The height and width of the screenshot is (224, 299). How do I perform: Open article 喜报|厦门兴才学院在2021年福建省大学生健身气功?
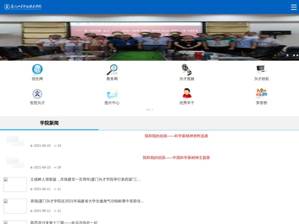point(87,201)
